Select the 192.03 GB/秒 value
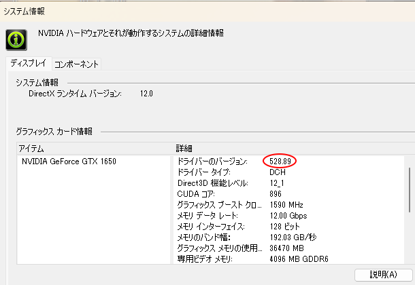This screenshot has height=285, width=415. [x=293, y=237]
